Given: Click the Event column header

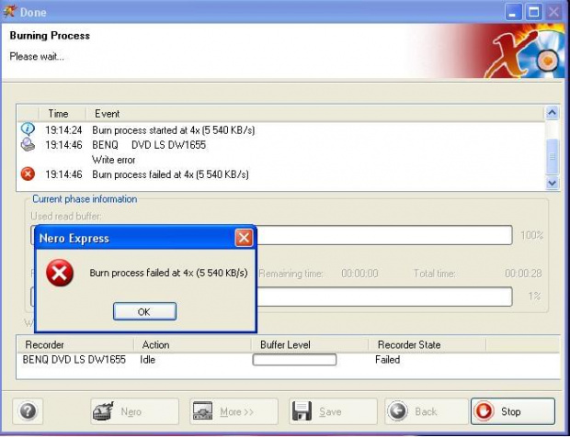Looking at the screenshot, I should (108, 114).
